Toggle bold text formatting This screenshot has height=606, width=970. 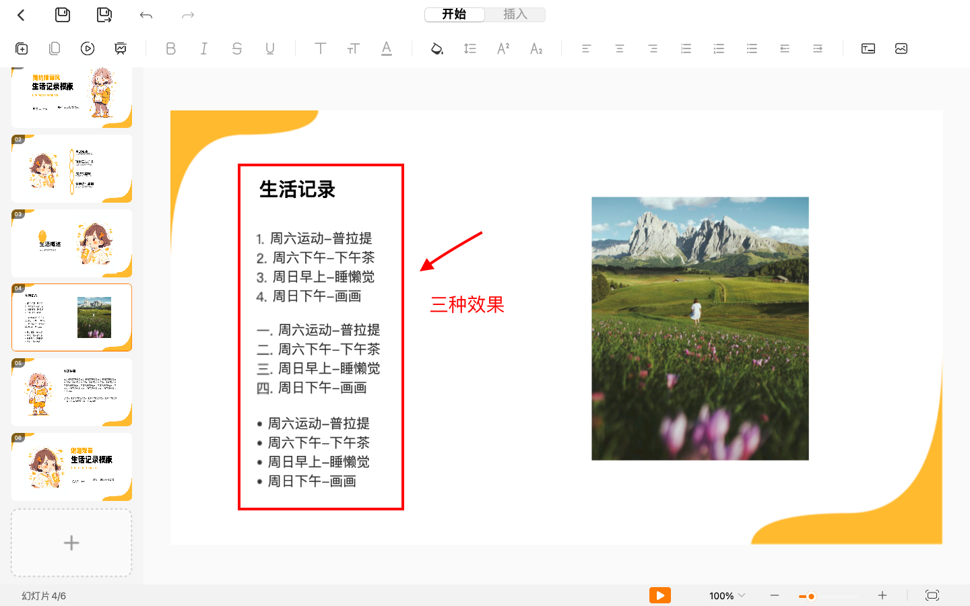170,48
